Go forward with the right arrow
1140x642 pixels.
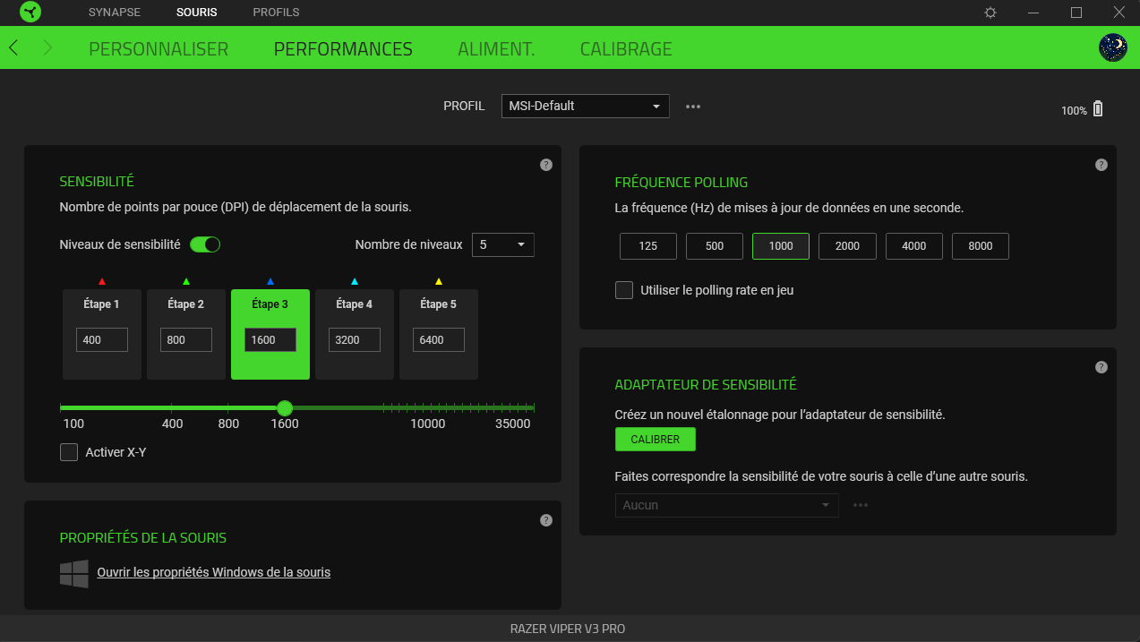click(47, 48)
